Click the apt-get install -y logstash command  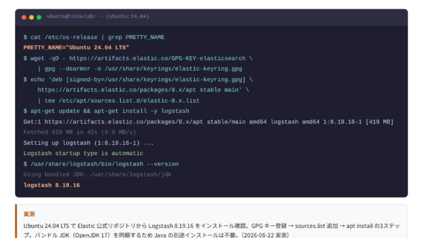click(106, 111)
